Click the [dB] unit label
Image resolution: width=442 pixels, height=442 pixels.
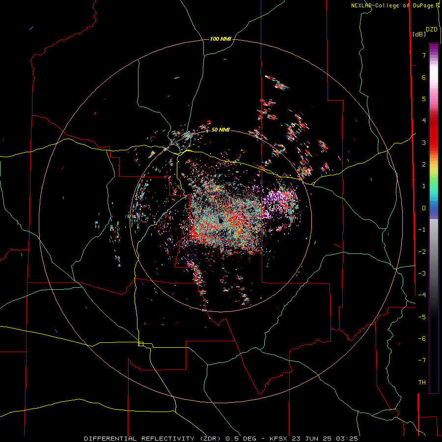point(419,34)
